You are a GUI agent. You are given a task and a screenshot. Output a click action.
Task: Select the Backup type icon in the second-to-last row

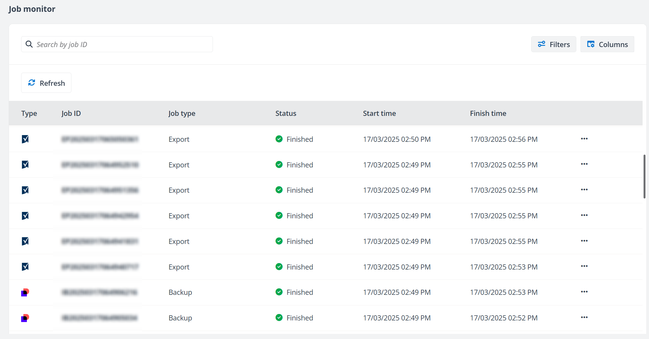[25, 292]
